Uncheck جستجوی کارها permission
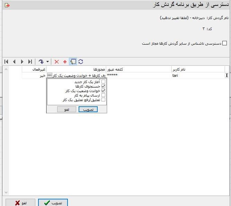 click(103, 86)
